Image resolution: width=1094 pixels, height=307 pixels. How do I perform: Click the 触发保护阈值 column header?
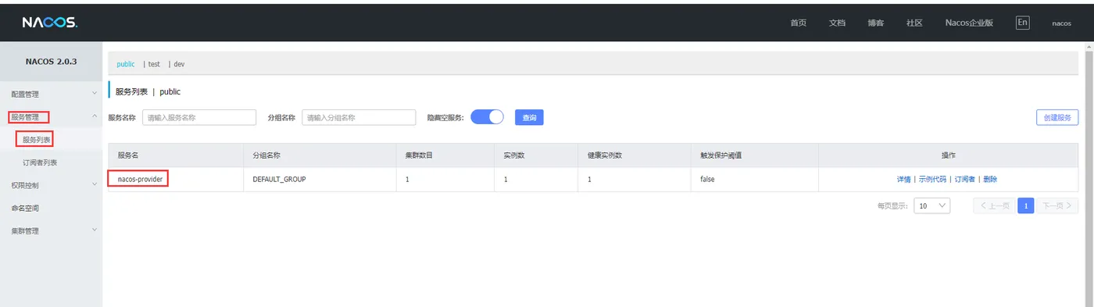(754, 155)
